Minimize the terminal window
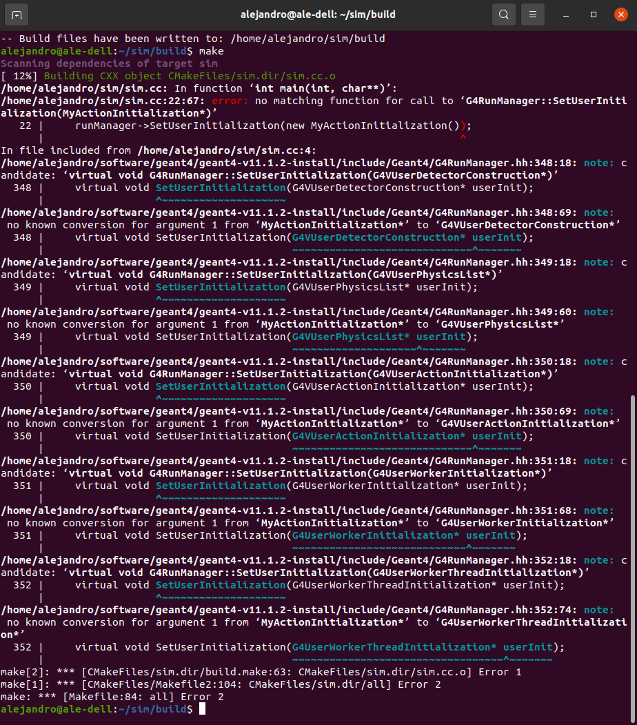 pos(566,14)
